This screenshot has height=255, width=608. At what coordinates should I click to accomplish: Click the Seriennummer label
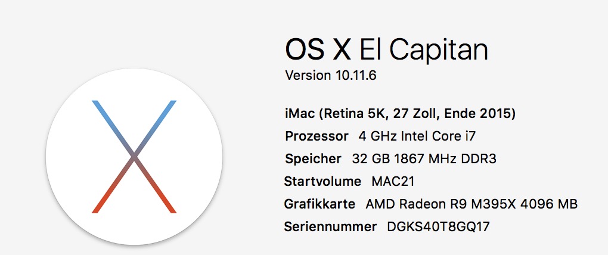click(330, 227)
